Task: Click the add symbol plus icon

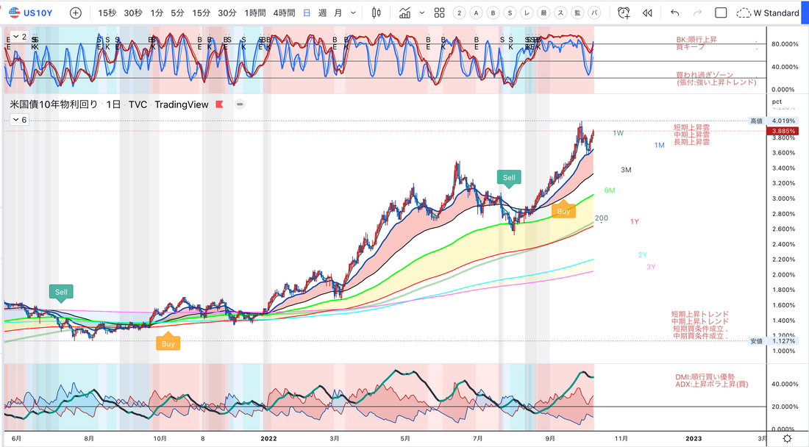Action: pyautogui.click(x=75, y=12)
